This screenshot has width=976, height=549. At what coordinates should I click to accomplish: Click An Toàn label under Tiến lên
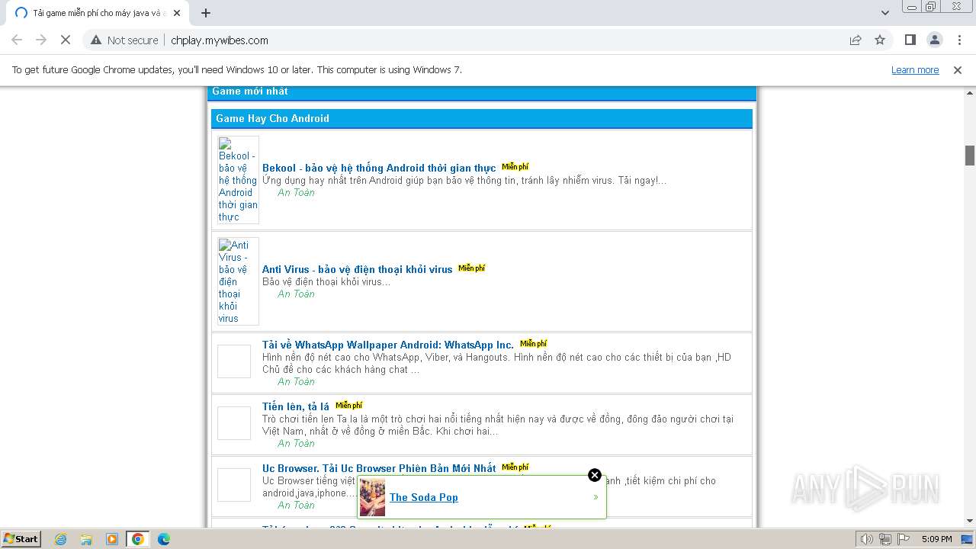click(296, 443)
